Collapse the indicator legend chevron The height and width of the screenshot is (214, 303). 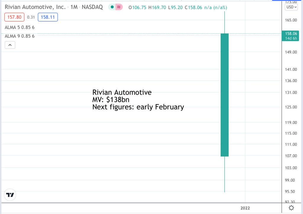[10, 45]
